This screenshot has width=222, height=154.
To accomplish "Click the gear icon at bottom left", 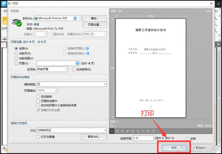I will click(4, 149).
